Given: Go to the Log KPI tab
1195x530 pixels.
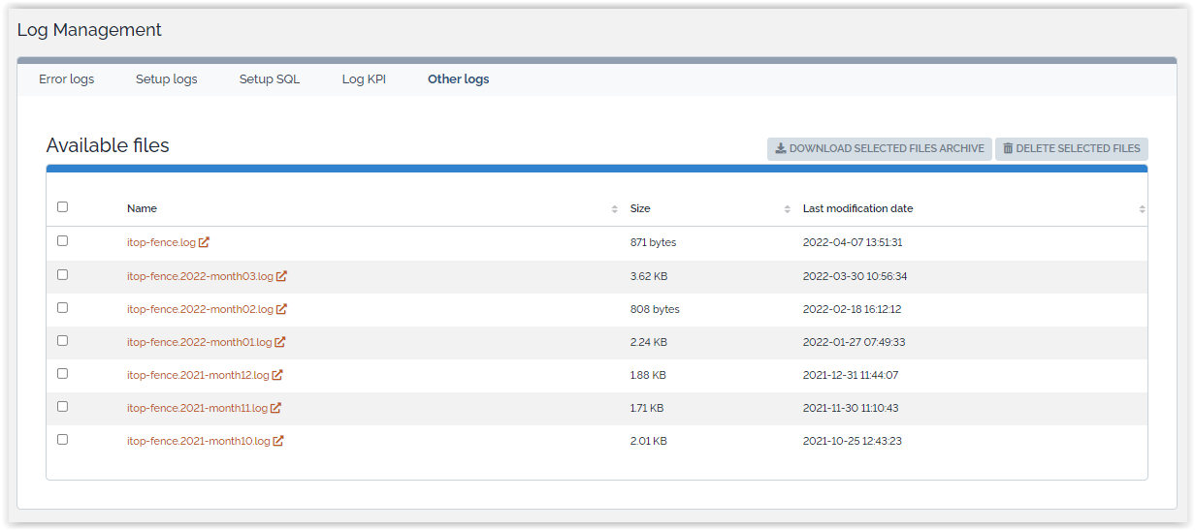Looking at the screenshot, I should [x=364, y=79].
